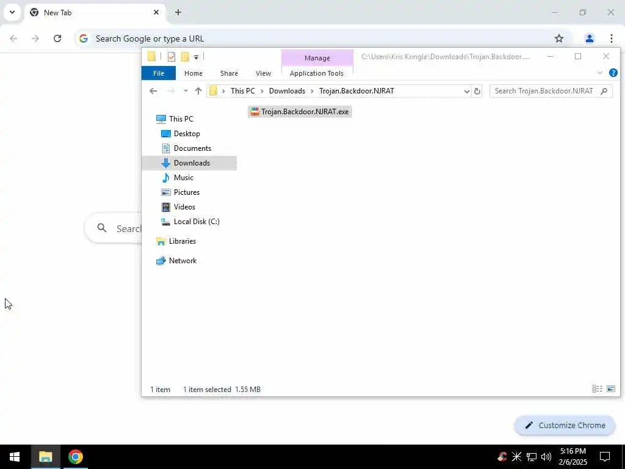625x469 pixels.
Task: Switch to details view layout icon
Action: (597, 389)
